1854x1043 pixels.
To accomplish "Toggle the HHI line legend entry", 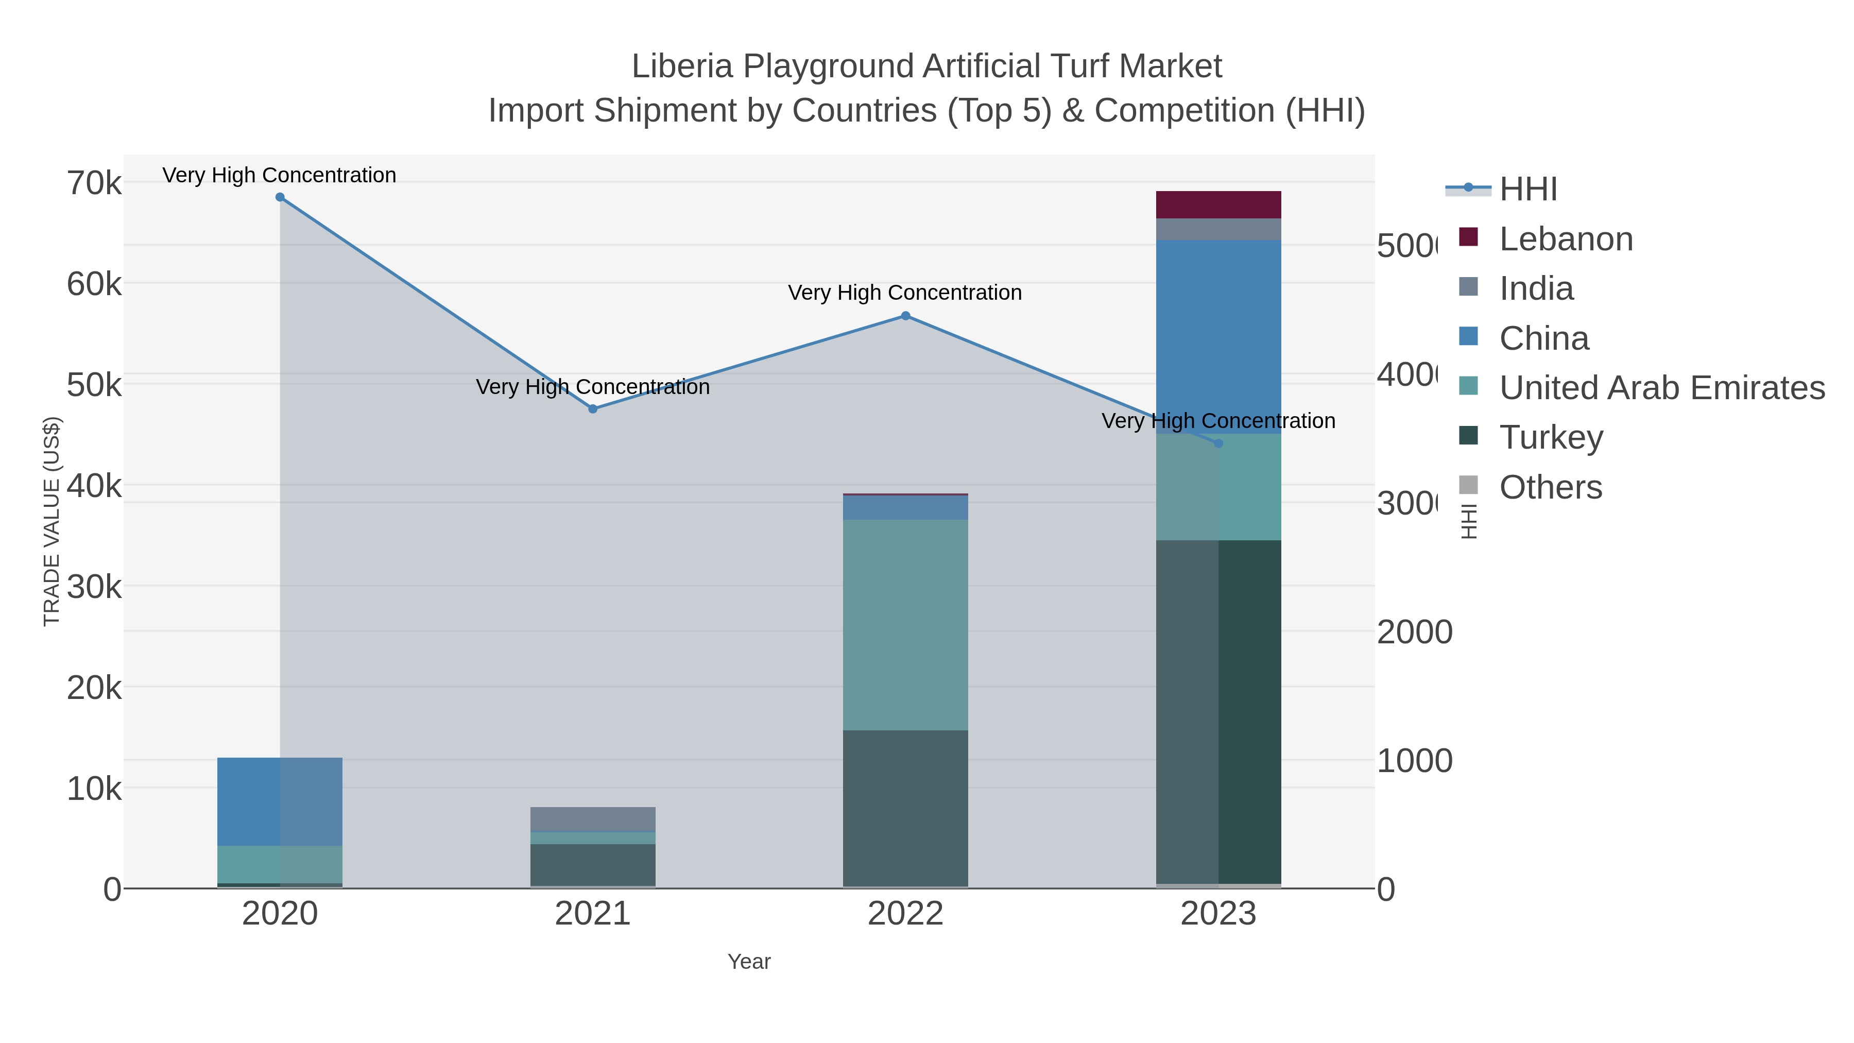I will point(1501,190).
